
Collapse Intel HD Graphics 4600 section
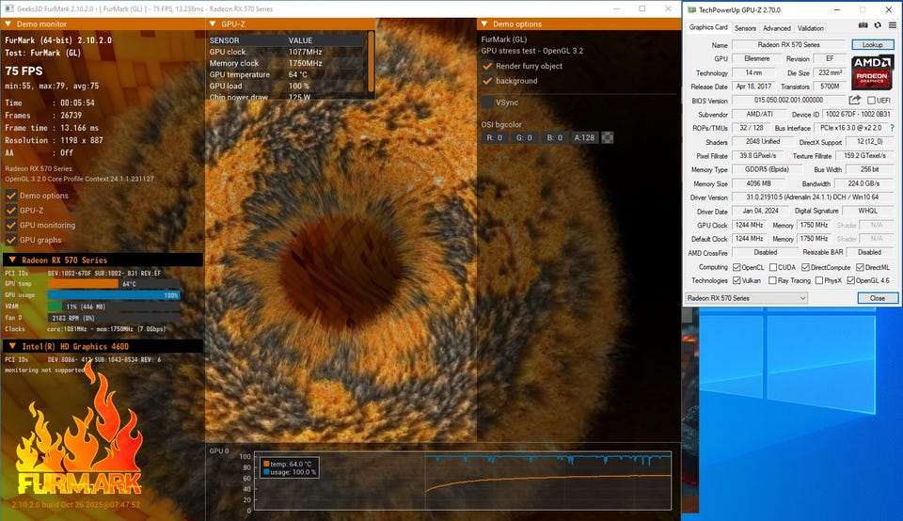click(x=12, y=346)
